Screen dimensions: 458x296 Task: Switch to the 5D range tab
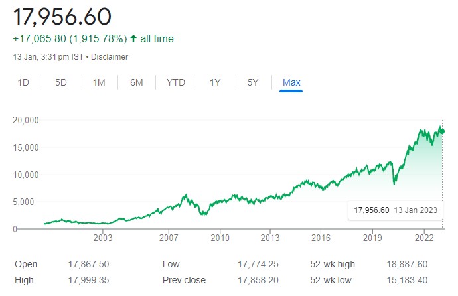[61, 82]
